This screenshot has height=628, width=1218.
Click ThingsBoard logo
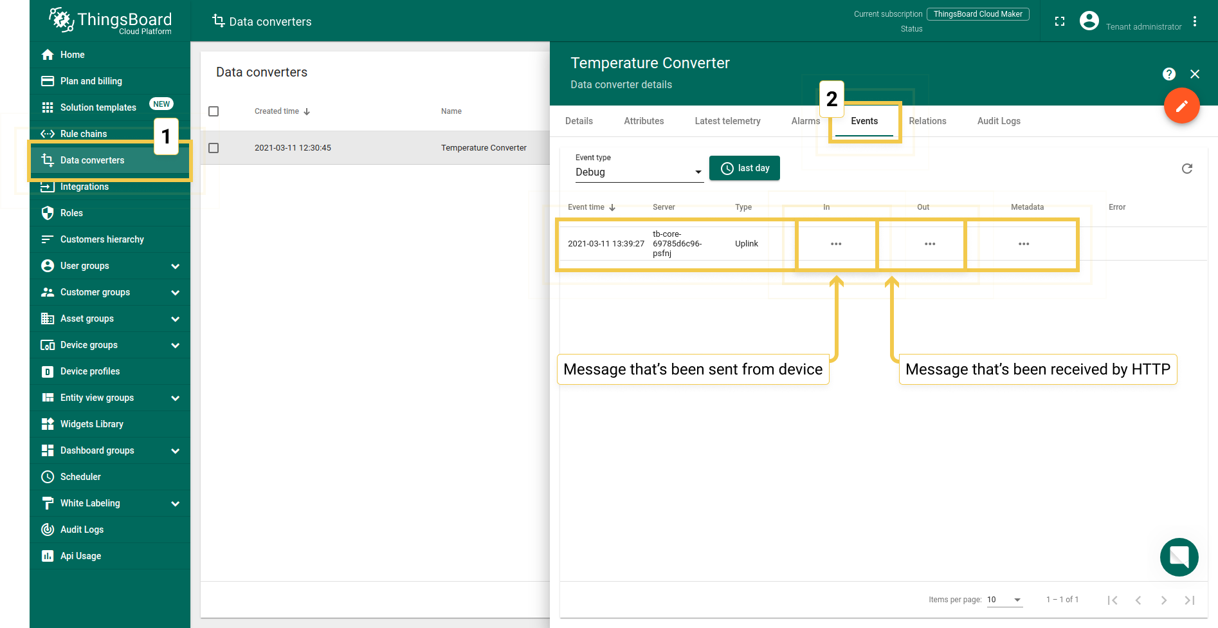pyautogui.click(x=110, y=21)
